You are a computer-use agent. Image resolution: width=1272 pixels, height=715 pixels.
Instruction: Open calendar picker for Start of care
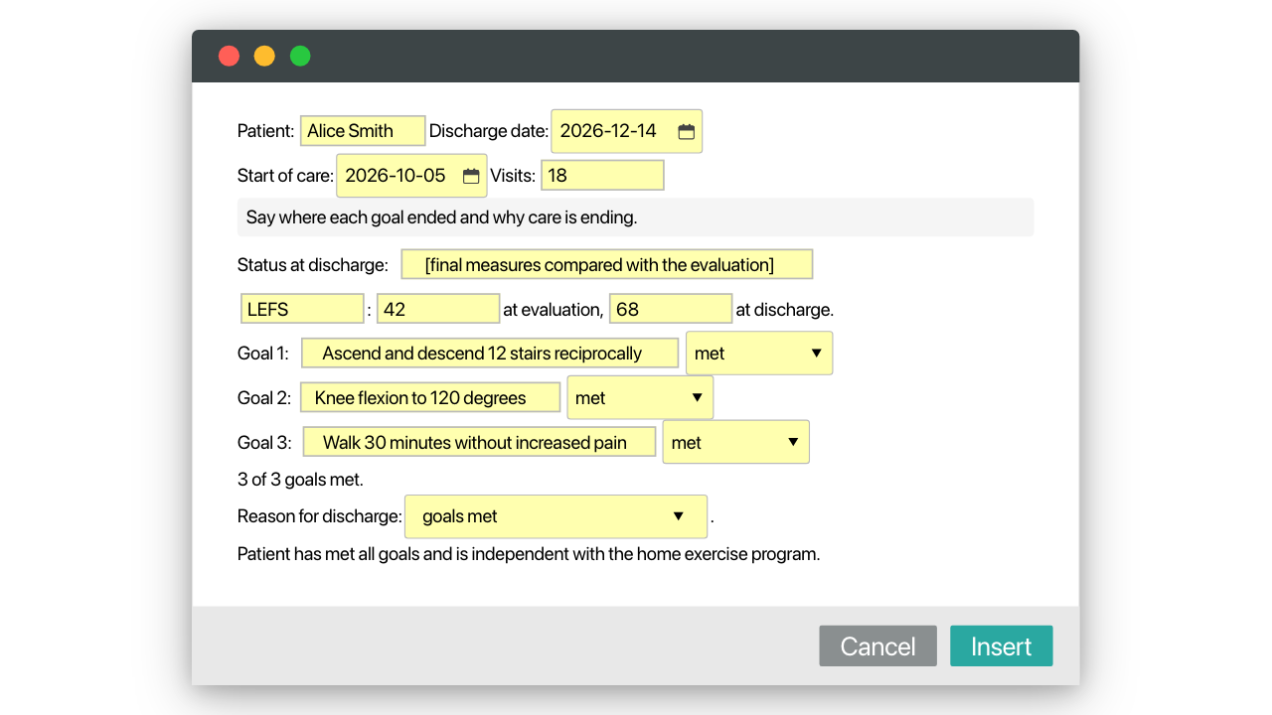click(471, 176)
